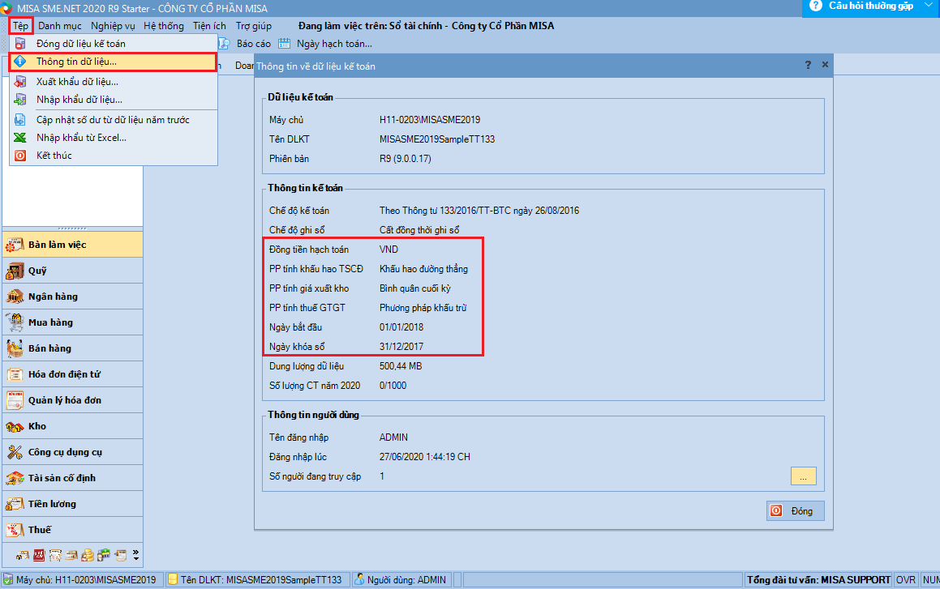The height and width of the screenshot is (589, 940).
Task: Click Tổng đài tư vấn: MISA SUPPORT
Action: point(818,579)
